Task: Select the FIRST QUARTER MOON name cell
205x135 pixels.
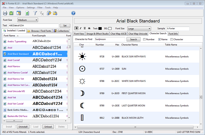Action: pos(134,93)
